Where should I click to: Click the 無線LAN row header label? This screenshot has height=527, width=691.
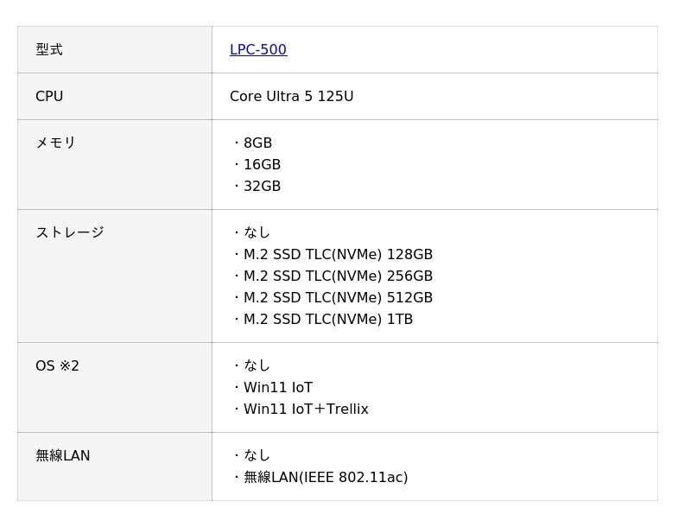tap(62, 456)
